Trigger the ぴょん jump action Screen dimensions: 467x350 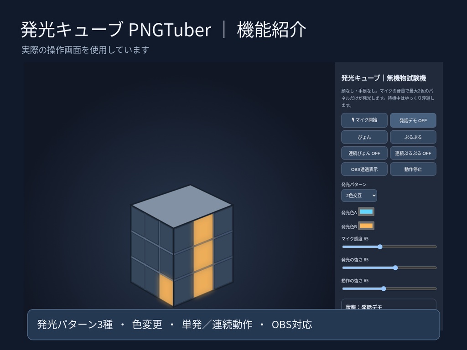364,137
